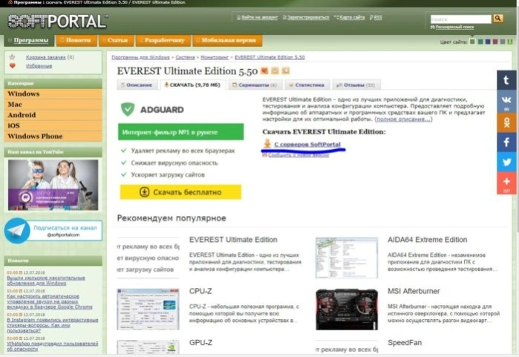Select the teal site color swatch
This screenshot has height=357, width=519.
click(x=480, y=42)
